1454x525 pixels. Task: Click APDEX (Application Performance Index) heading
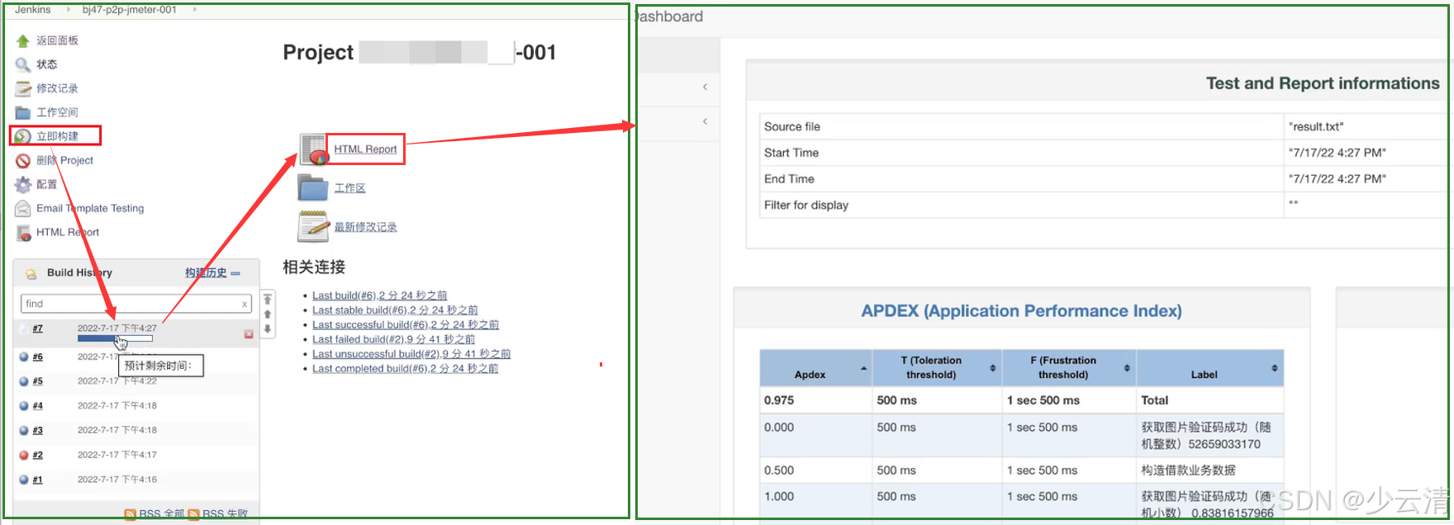click(x=1021, y=311)
